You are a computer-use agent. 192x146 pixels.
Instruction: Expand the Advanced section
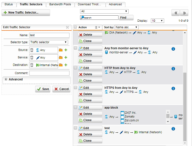[6, 79]
